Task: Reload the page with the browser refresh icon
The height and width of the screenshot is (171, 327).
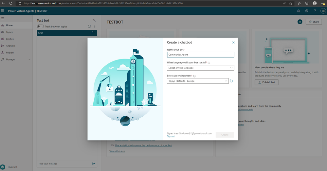Action: click(x=11, y=3)
